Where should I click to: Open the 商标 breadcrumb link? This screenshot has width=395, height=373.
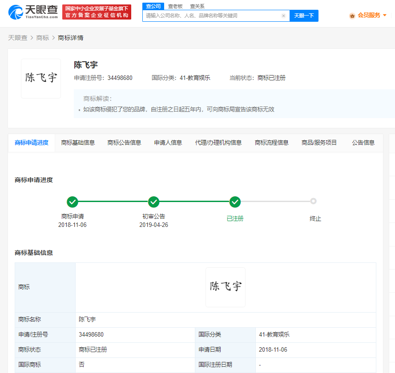(x=43, y=38)
